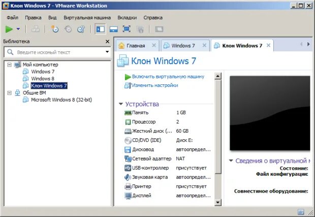Collapse the Устройства section
Screen dimensions: 315x217
[x=121, y=104]
